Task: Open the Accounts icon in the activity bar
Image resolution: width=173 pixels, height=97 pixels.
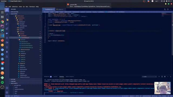Action: (x=7, y=88)
